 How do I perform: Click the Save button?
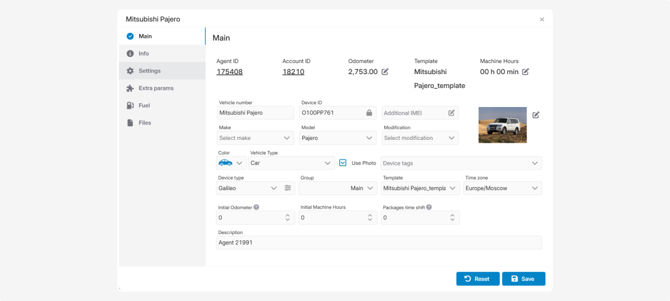(x=523, y=279)
